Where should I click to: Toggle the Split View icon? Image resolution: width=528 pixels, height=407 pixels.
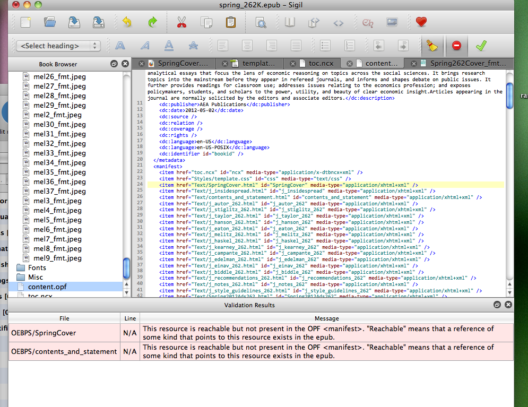point(314,22)
